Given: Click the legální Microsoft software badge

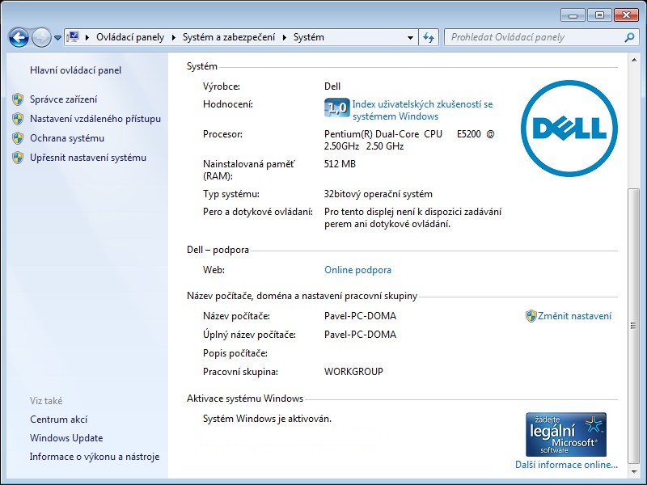Looking at the screenshot, I should (x=565, y=434).
